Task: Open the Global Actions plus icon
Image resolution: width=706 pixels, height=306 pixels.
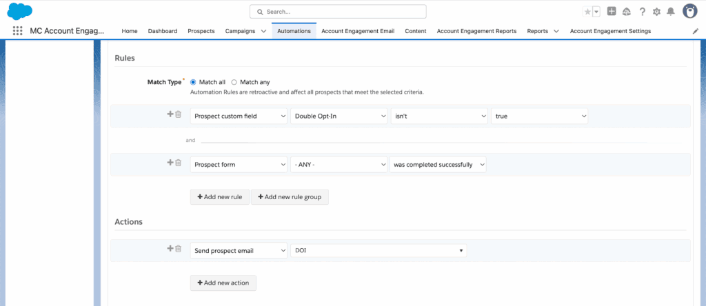Action: 612,12
